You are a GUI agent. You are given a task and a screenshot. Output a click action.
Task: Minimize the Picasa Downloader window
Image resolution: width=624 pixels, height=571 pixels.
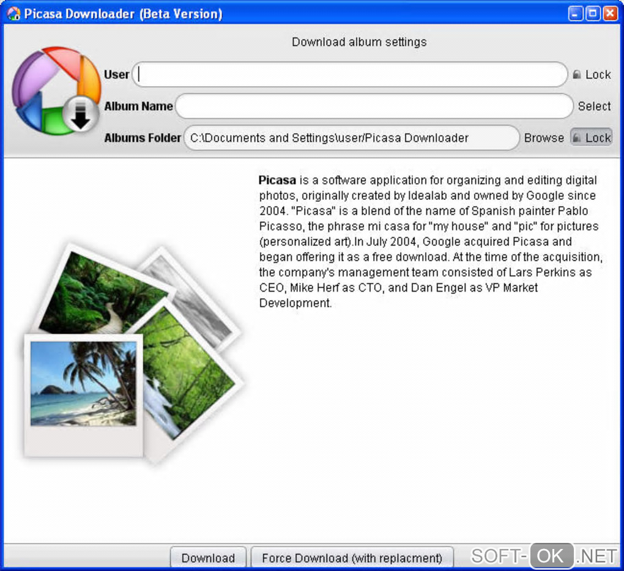click(x=576, y=13)
